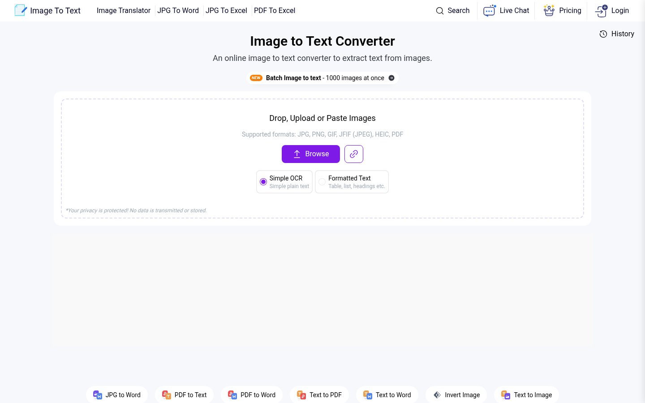Click the purple Browse upload button

[x=311, y=154]
